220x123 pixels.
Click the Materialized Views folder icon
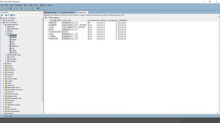pos(6,87)
